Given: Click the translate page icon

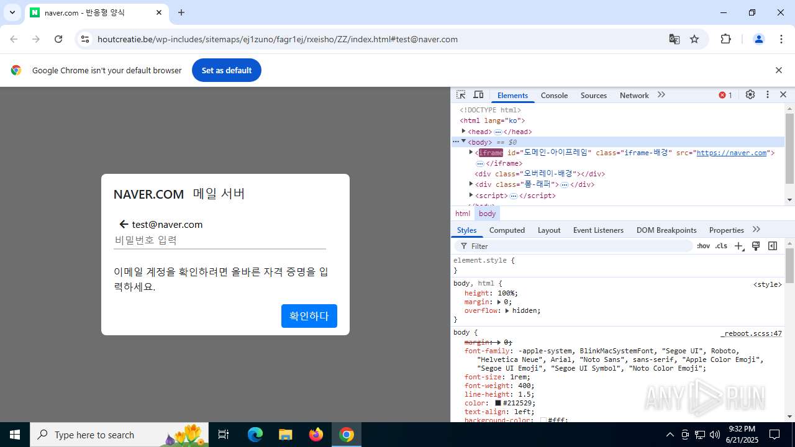Looking at the screenshot, I should 674,39.
